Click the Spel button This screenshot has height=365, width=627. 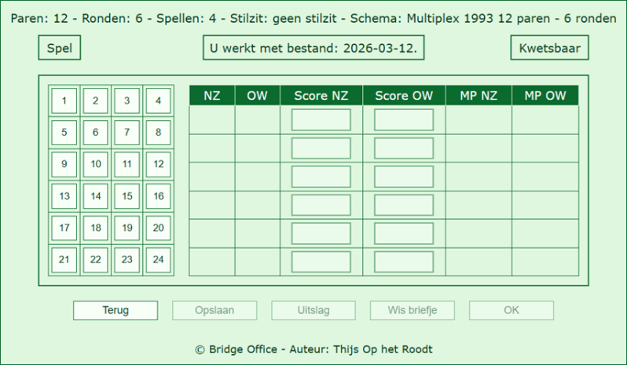60,48
